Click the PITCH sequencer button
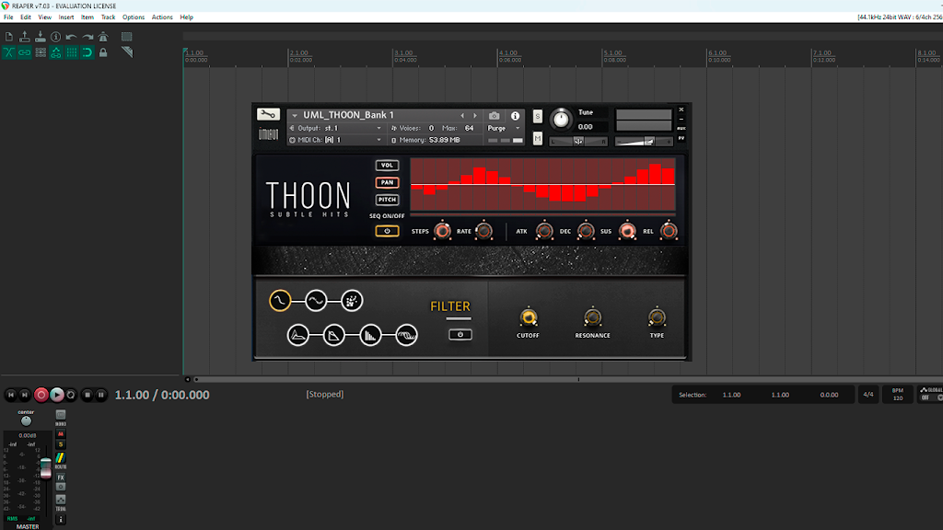943x530 pixels. 387,200
